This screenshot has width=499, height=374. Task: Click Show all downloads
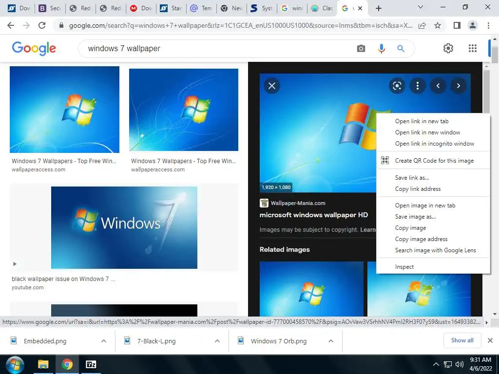point(462,340)
